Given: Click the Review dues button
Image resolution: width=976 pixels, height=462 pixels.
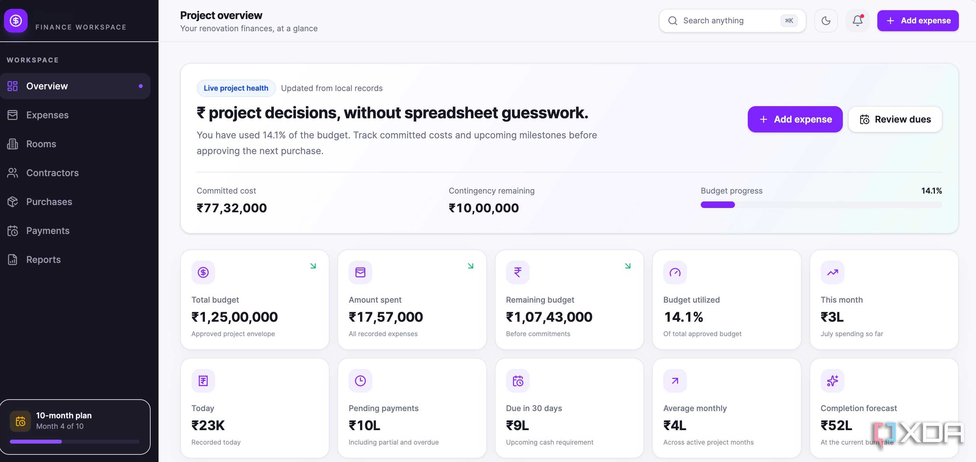Looking at the screenshot, I should (895, 119).
